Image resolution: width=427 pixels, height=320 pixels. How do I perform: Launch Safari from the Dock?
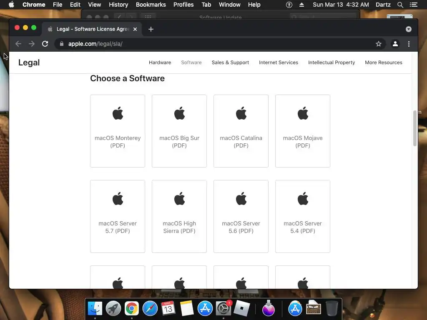coord(150,308)
